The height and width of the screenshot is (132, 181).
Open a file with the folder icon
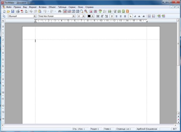point(8,11)
